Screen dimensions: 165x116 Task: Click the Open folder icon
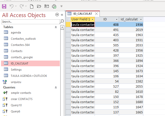pyautogui.click(x=39, y=6)
